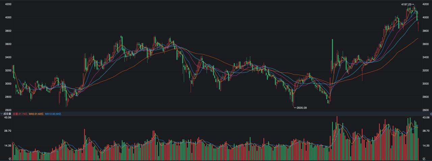Click the 2600 label on right price axis
This screenshot has width=432, height=161.
426,110
